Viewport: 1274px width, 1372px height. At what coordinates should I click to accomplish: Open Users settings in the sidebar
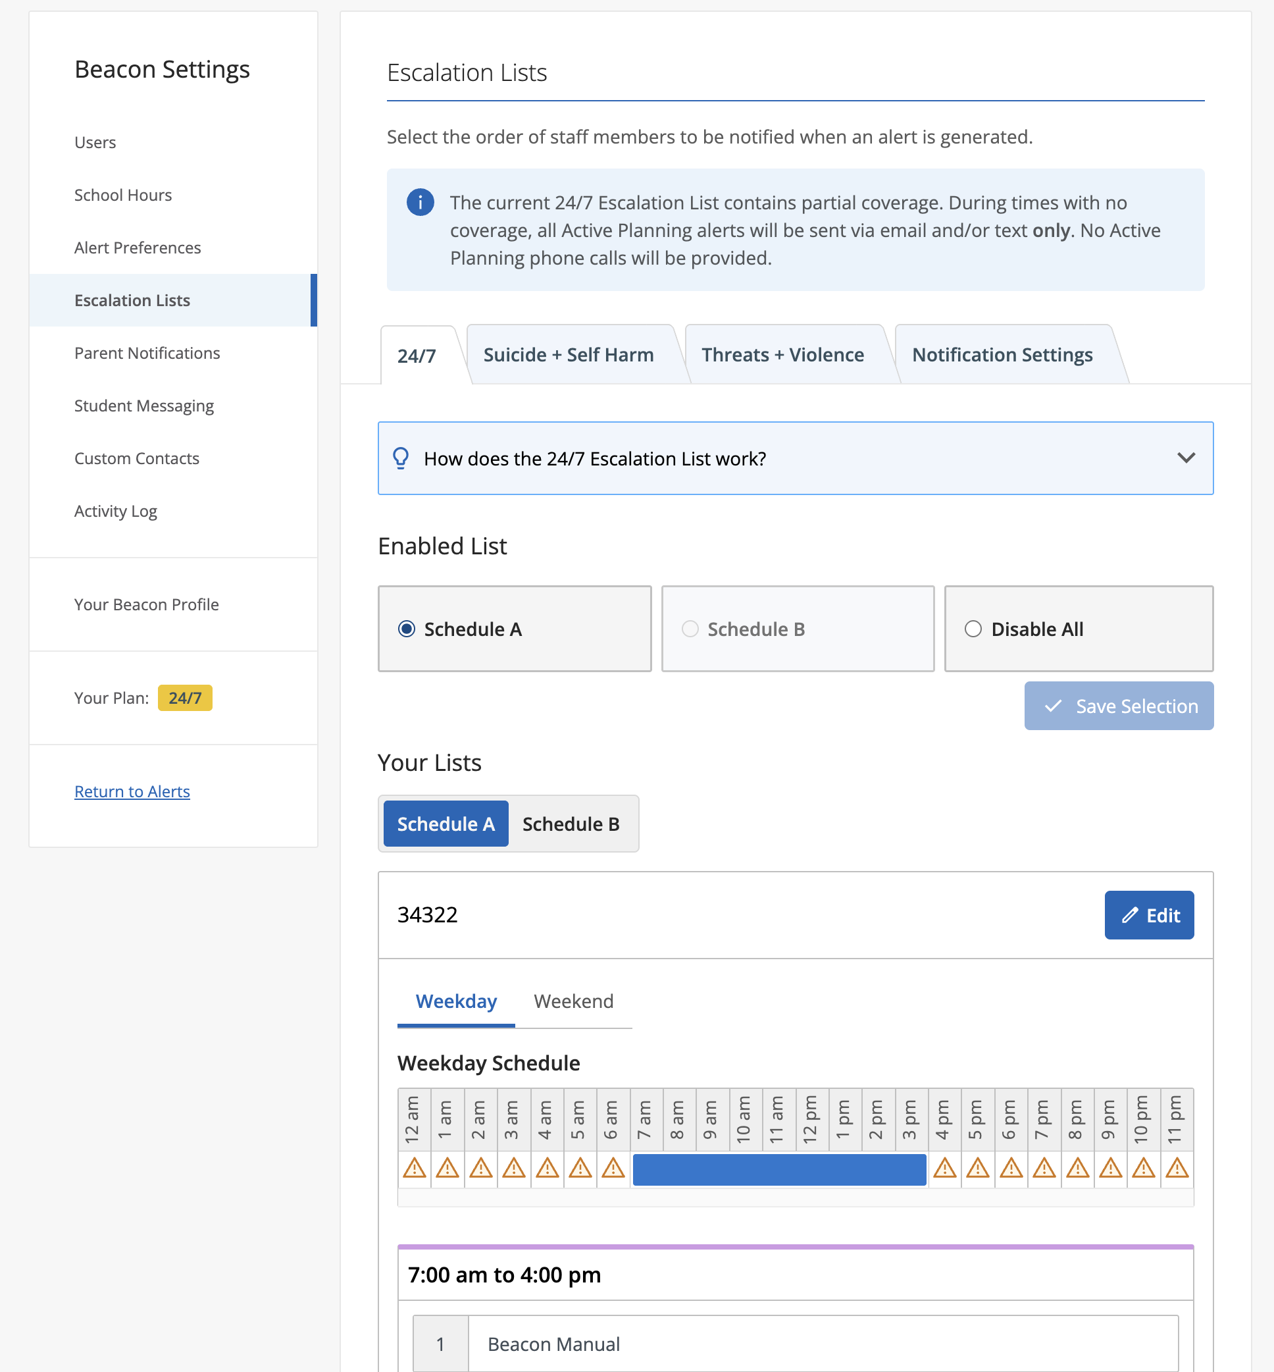(95, 142)
